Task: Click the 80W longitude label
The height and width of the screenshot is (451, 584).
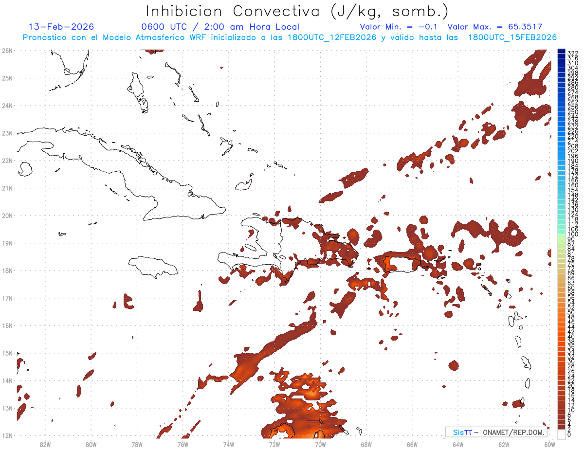Action: (x=91, y=444)
